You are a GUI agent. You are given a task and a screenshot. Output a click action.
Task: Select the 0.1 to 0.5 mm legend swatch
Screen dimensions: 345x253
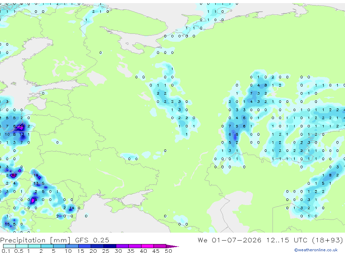coord(9,246)
